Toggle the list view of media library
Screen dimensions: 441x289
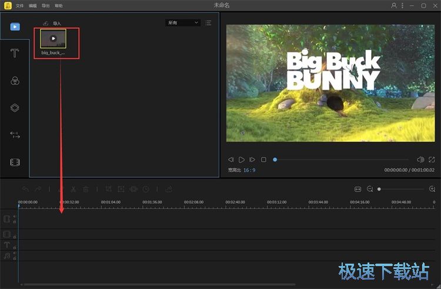(209, 23)
